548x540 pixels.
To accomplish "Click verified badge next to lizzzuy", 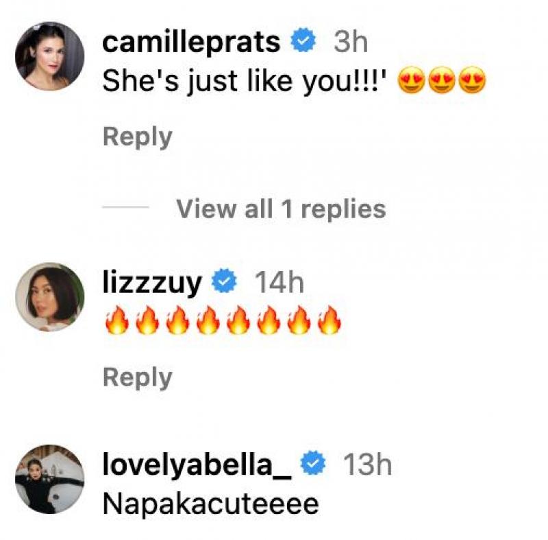I will [x=225, y=281].
